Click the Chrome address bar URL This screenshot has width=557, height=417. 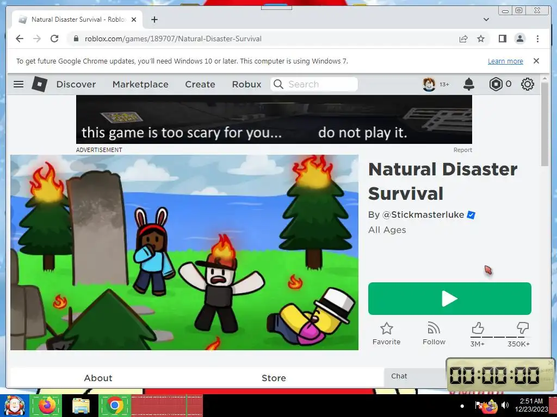pyautogui.click(x=173, y=39)
